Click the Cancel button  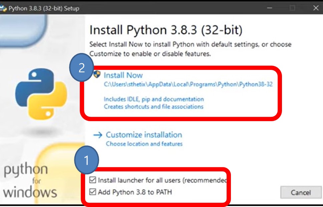[301, 192]
